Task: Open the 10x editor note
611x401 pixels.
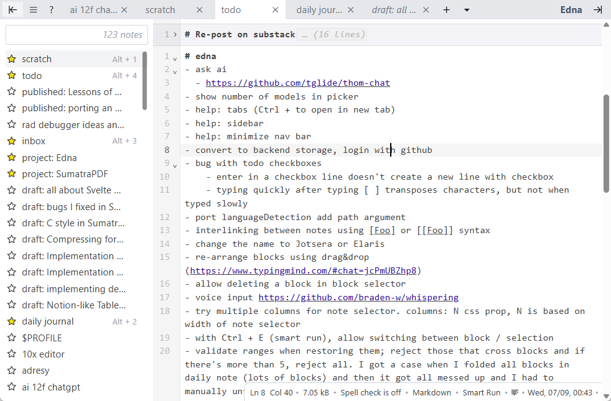Action: click(x=74, y=354)
